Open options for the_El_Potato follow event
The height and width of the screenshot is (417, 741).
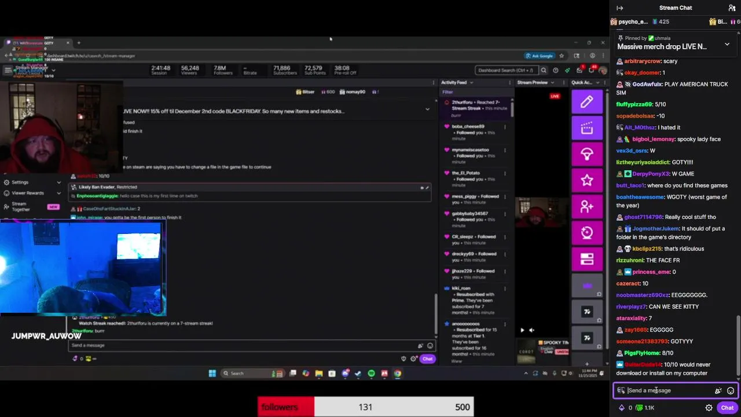coord(505,173)
